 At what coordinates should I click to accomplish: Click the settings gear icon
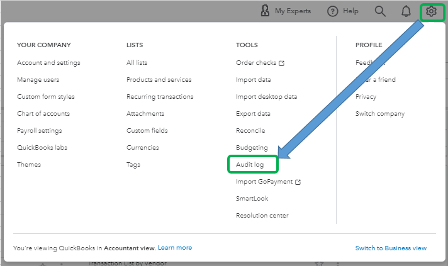click(431, 11)
